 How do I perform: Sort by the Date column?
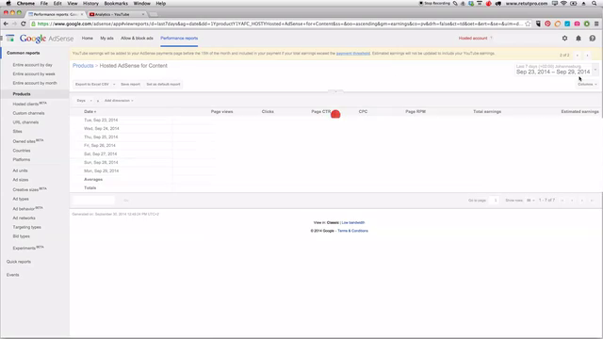pos(90,111)
